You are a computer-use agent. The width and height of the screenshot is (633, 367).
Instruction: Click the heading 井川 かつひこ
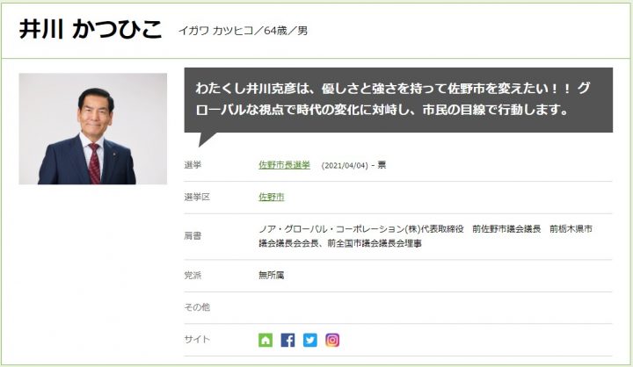pyautogui.click(x=91, y=29)
